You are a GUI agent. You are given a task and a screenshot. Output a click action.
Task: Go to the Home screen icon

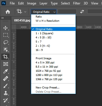pos(8,12)
